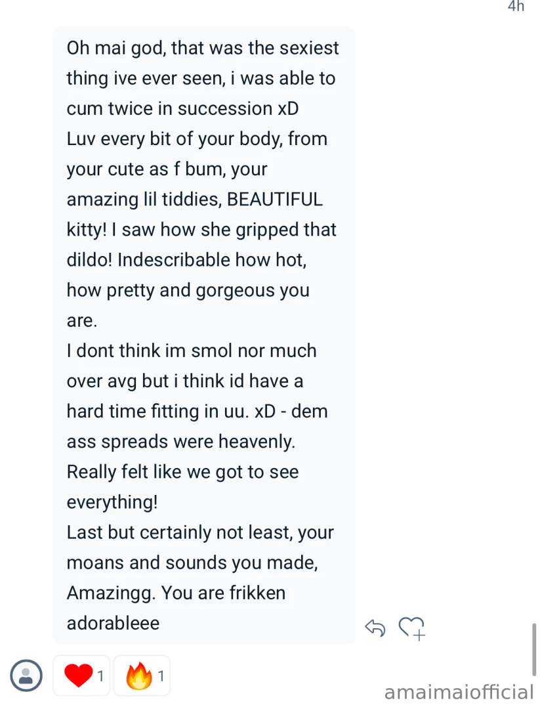Toggle the red heart emoji reaction
The width and height of the screenshot is (540, 709).
pyautogui.click(x=79, y=675)
